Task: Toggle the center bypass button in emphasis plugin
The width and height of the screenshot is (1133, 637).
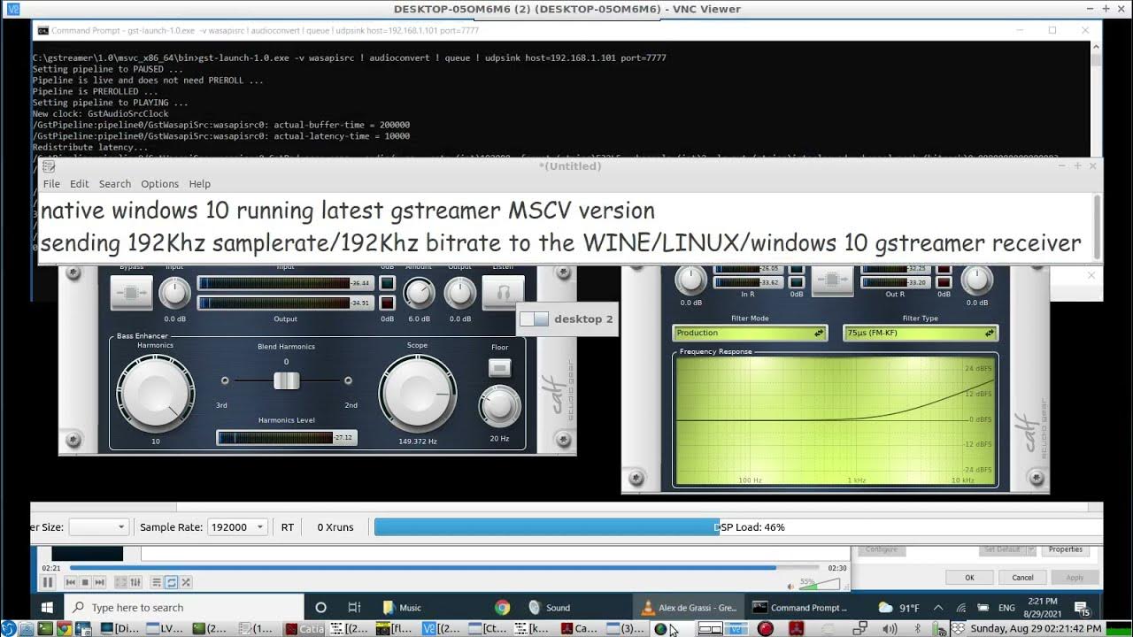Action: coord(831,280)
